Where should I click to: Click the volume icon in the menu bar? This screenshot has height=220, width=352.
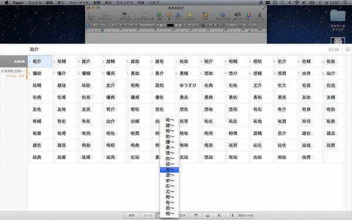coord(304,2)
